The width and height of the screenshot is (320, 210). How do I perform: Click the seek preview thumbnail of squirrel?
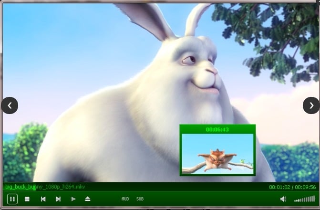tap(217, 154)
